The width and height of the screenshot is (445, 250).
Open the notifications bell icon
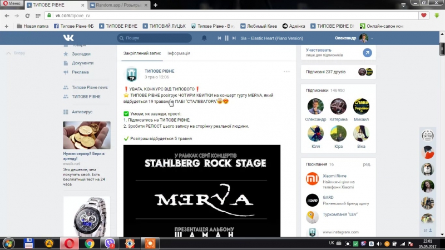tap(204, 38)
